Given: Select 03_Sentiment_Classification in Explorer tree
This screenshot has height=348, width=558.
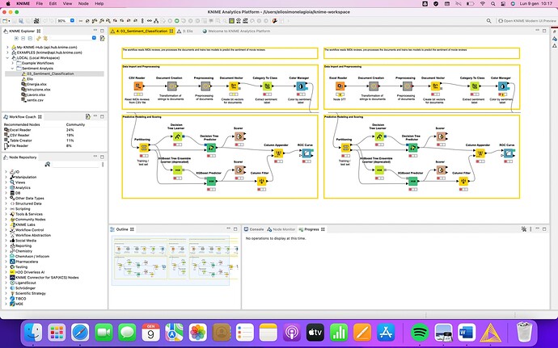Looking at the screenshot, I should [50, 74].
